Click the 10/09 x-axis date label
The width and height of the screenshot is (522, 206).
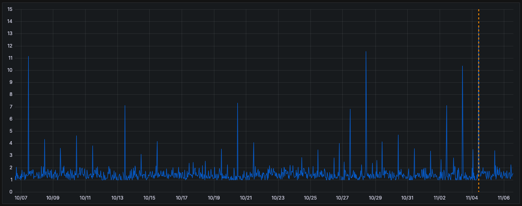coord(53,198)
